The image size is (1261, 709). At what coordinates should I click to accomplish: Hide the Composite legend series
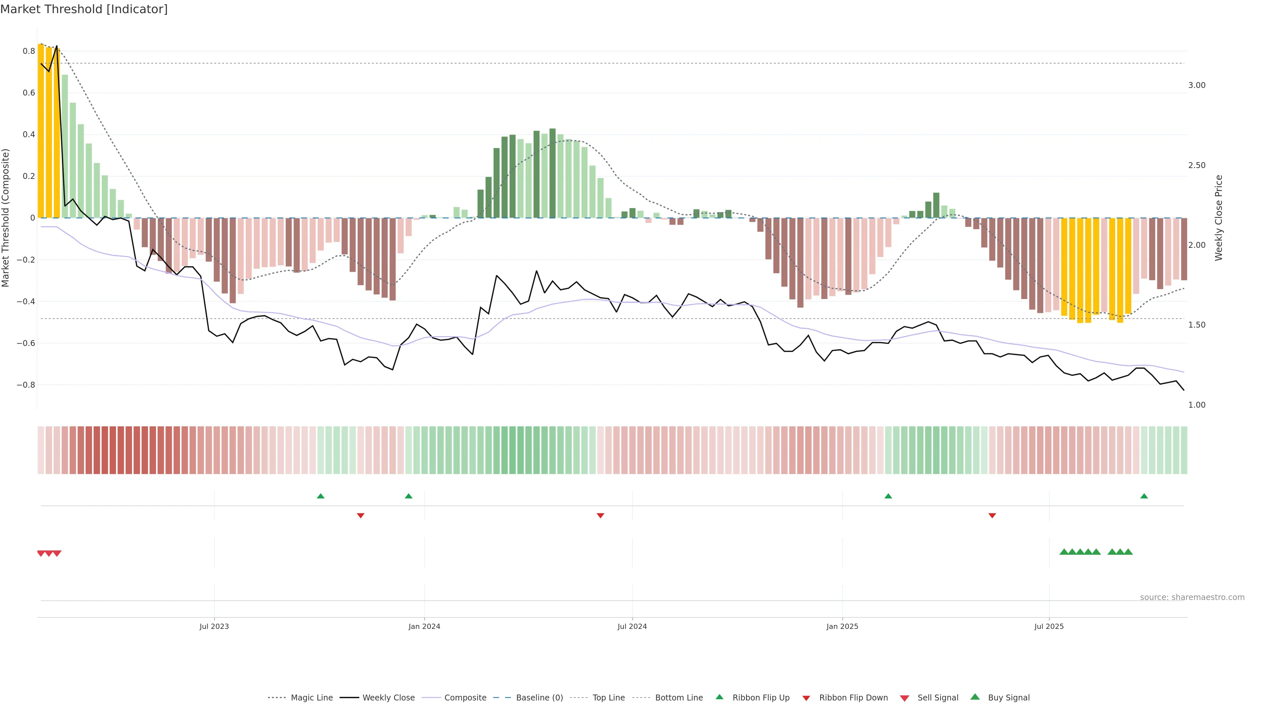point(465,698)
